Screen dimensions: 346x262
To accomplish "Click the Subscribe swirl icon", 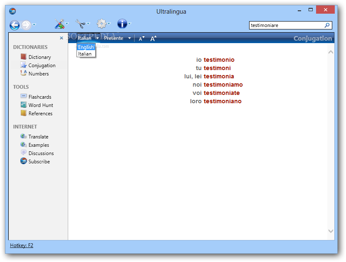I will pos(23,161).
